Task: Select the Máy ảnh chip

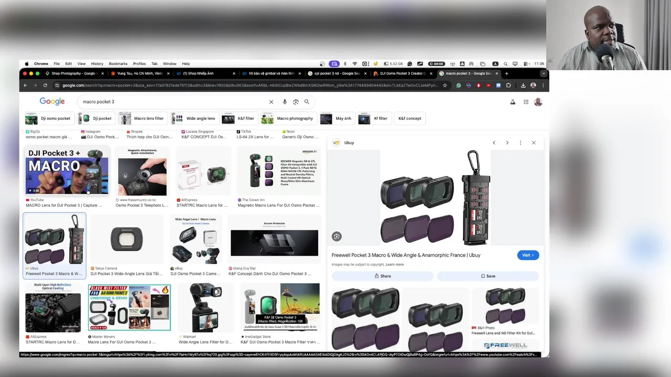Action: (x=337, y=118)
